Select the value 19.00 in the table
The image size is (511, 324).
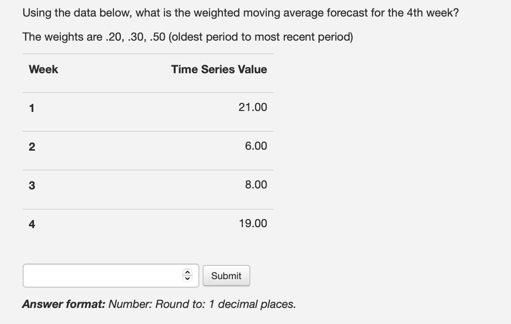(x=254, y=223)
